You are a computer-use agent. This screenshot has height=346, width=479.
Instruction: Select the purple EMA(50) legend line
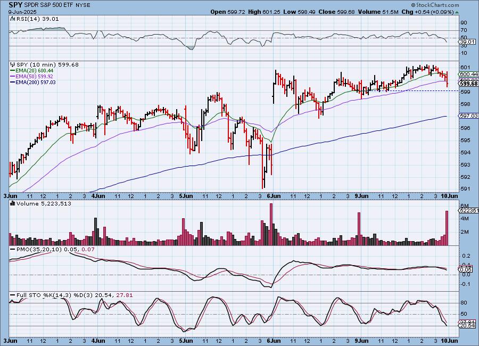coord(32,77)
